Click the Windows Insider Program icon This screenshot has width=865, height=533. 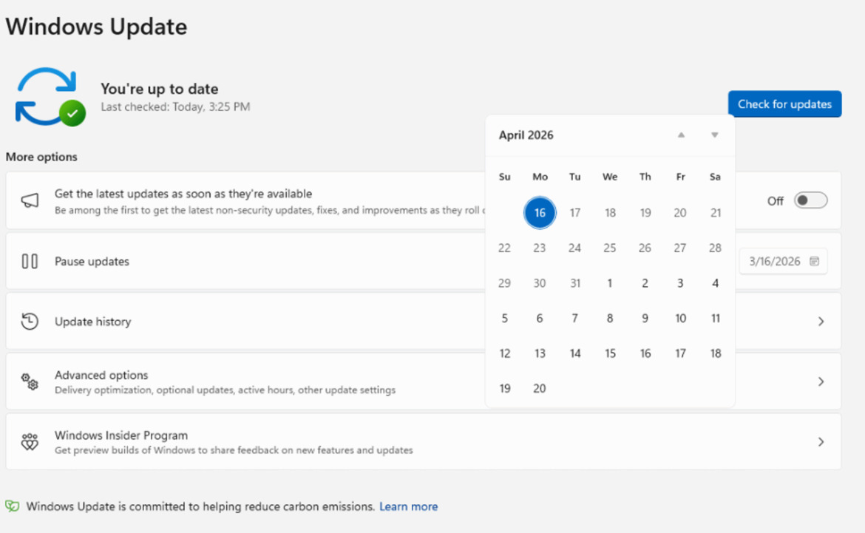point(30,441)
